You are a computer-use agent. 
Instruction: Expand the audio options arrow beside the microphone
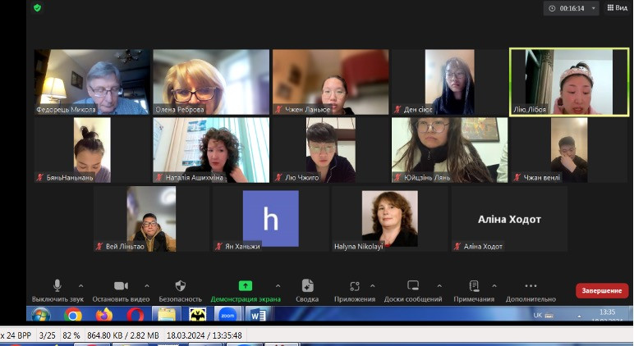(x=80, y=286)
